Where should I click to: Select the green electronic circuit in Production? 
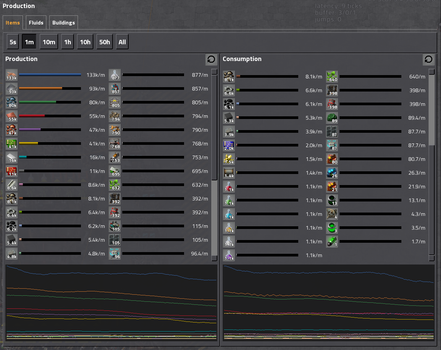pyautogui.click(x=11, y=144)
